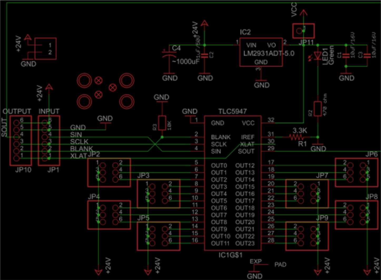Select resistor R2 470 ohm
This screenshot has width=381, height=280.
318,108
